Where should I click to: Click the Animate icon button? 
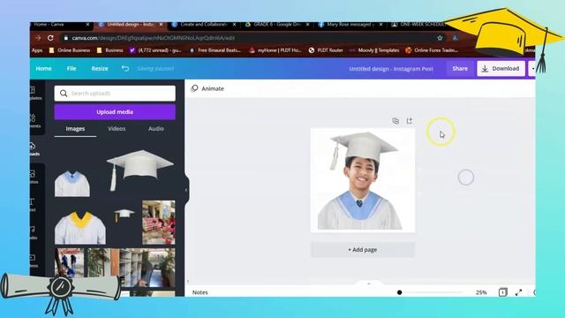click(207, 88)
